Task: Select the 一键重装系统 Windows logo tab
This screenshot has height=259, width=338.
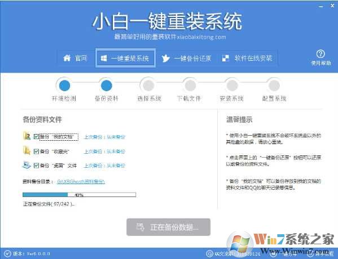Action: [125, 58]
